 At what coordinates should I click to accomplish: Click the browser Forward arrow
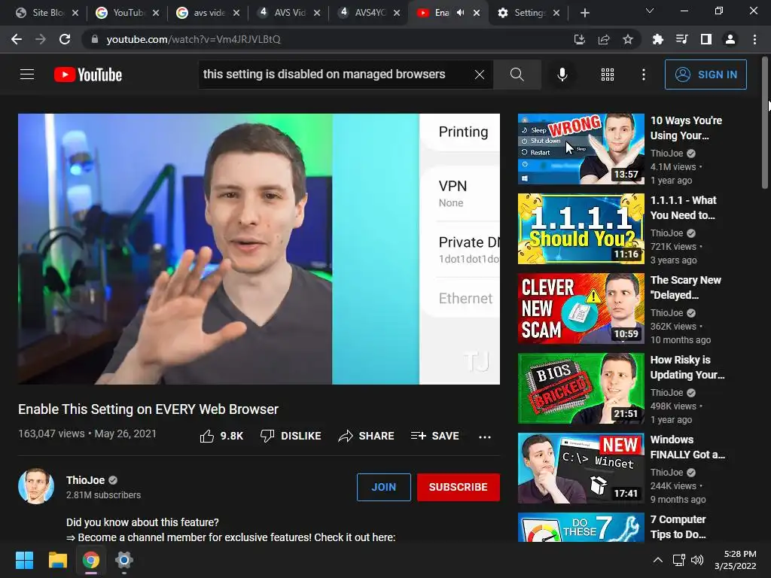[x=41, y=39]
